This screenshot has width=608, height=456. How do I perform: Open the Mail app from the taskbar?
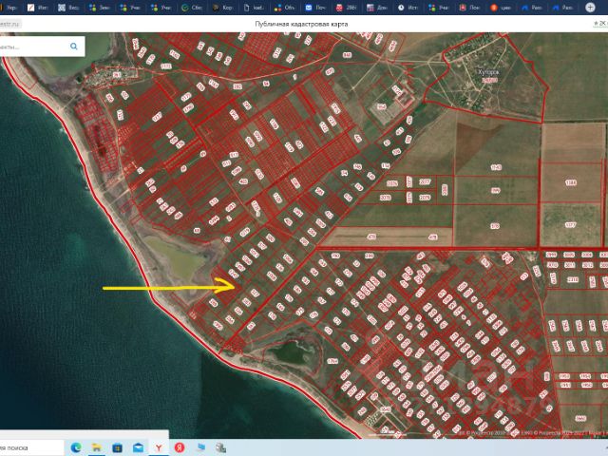coord(138,447)
